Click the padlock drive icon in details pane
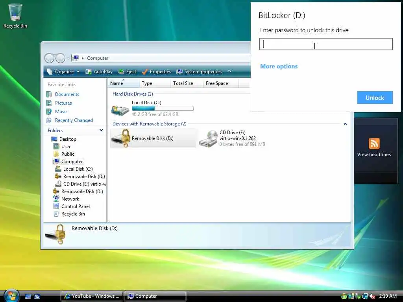The height and width of the screenshot is (302, 403). click(x=55, y=234)
